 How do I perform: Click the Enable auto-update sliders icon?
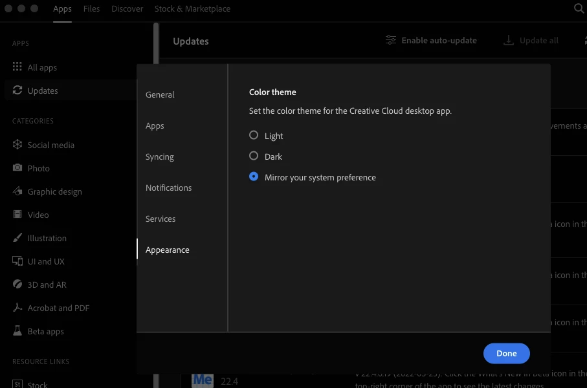pos(391,39)
